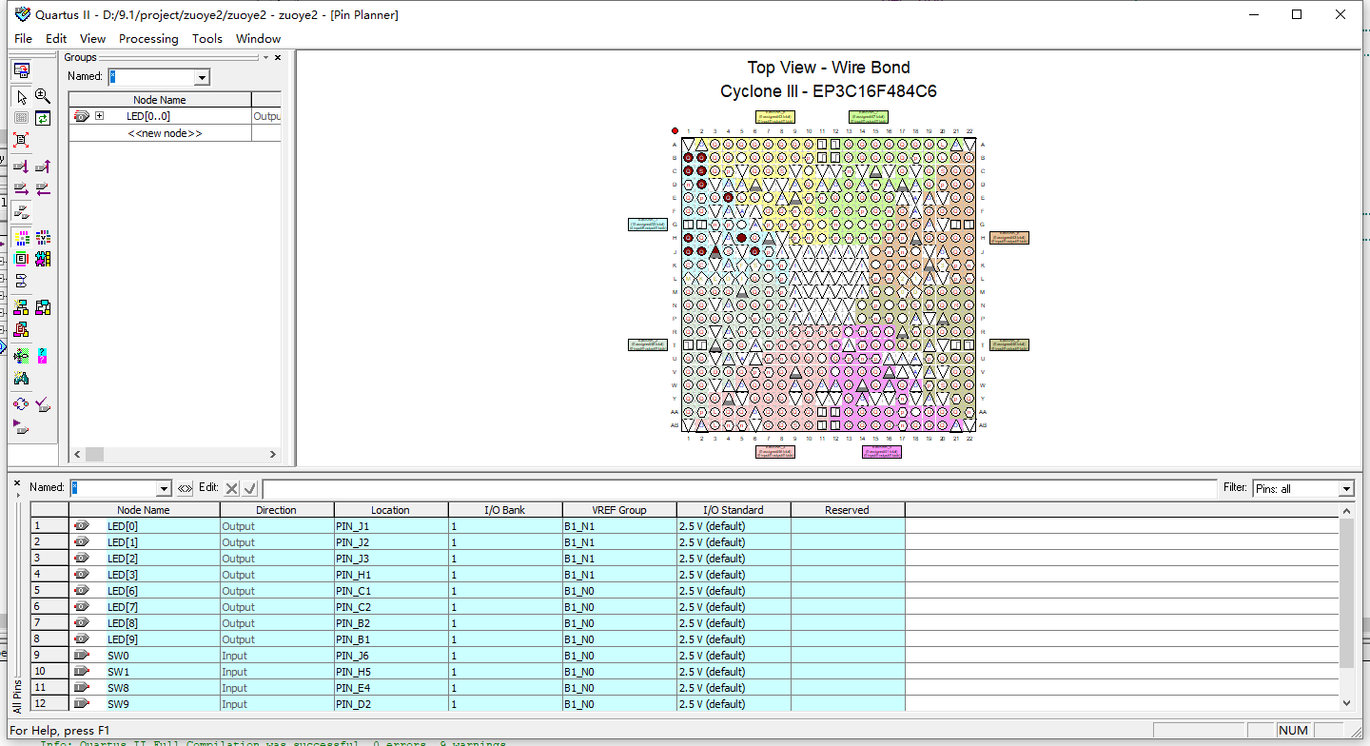Click the pin icon with rightward purple arrow

(21, 189)
